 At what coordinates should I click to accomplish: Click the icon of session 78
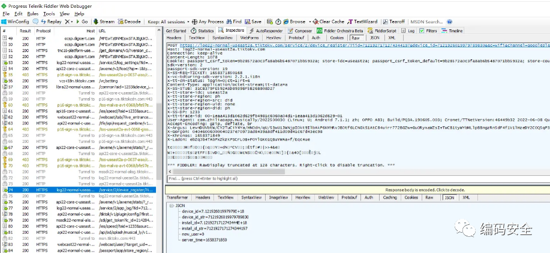click(5, 214)
